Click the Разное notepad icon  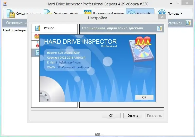(38, 28)
